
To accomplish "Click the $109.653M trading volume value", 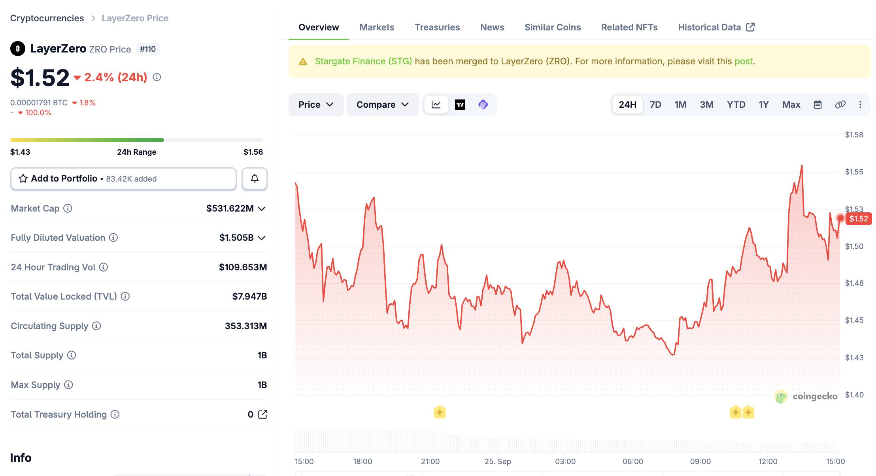I will pyautogui.click(x=243, y=267).
